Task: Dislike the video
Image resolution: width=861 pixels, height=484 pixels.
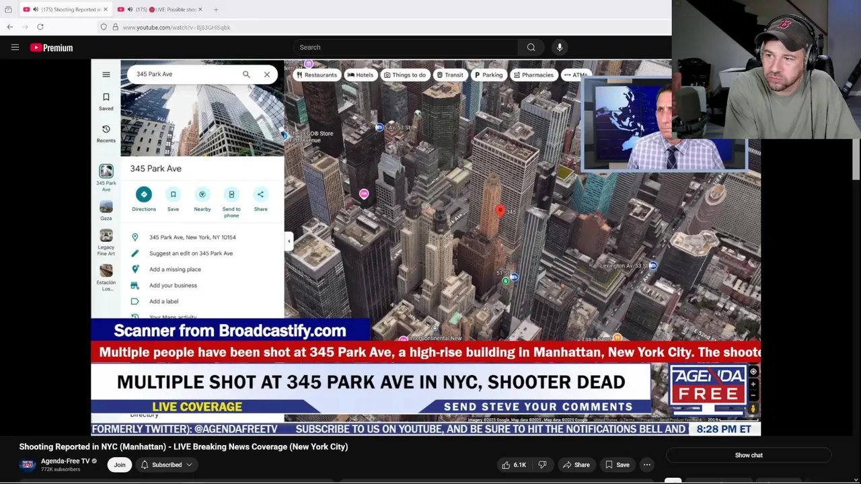Action: [x=542, y=465]
